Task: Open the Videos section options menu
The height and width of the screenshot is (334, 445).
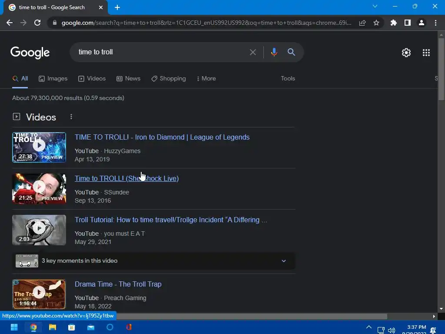Action: pyautogui.click(x=71, y=117)
